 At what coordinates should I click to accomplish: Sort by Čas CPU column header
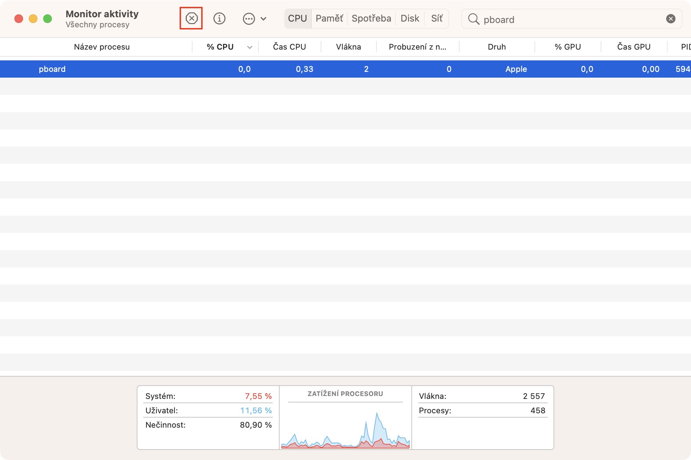[x=289, y=47]
